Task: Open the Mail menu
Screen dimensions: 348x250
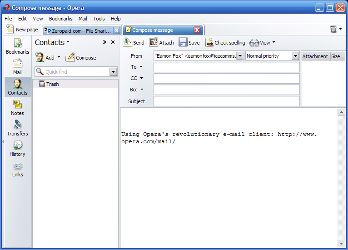Action: point(83,19)
